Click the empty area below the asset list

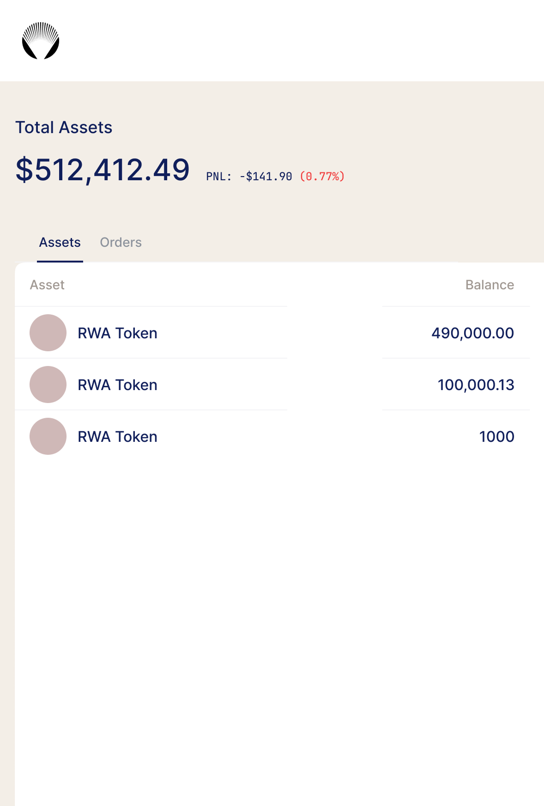point(277,624)
